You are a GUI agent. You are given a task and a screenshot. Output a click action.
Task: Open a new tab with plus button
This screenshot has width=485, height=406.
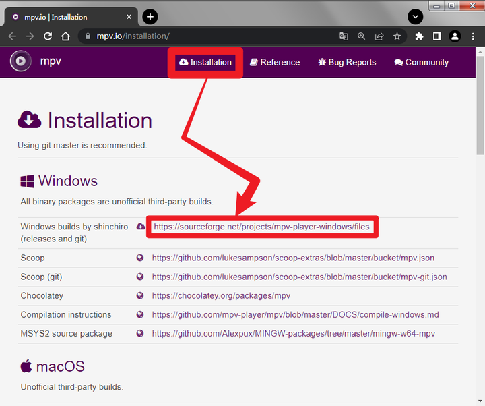[150, 17]
